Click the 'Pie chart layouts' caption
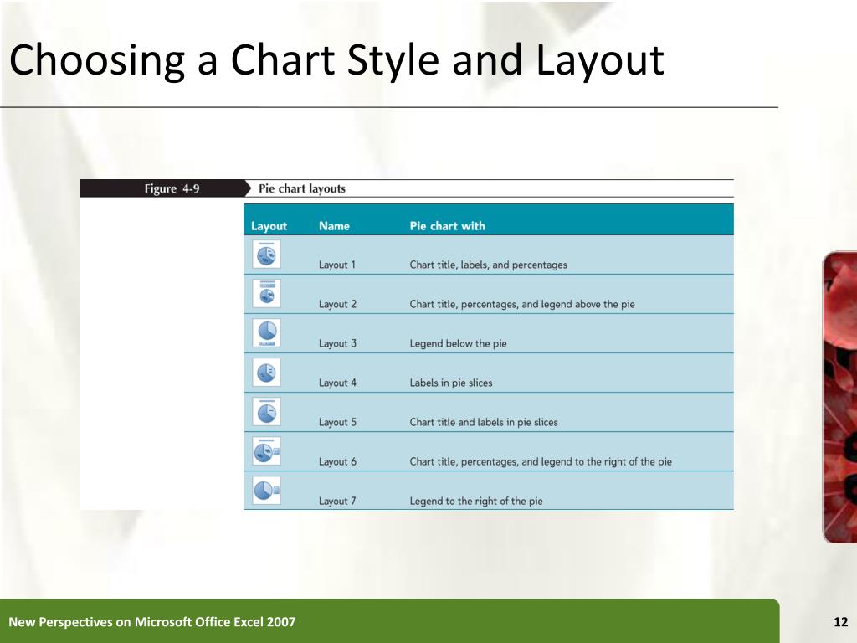The image size is (857, 643). [x=301, y=188]
